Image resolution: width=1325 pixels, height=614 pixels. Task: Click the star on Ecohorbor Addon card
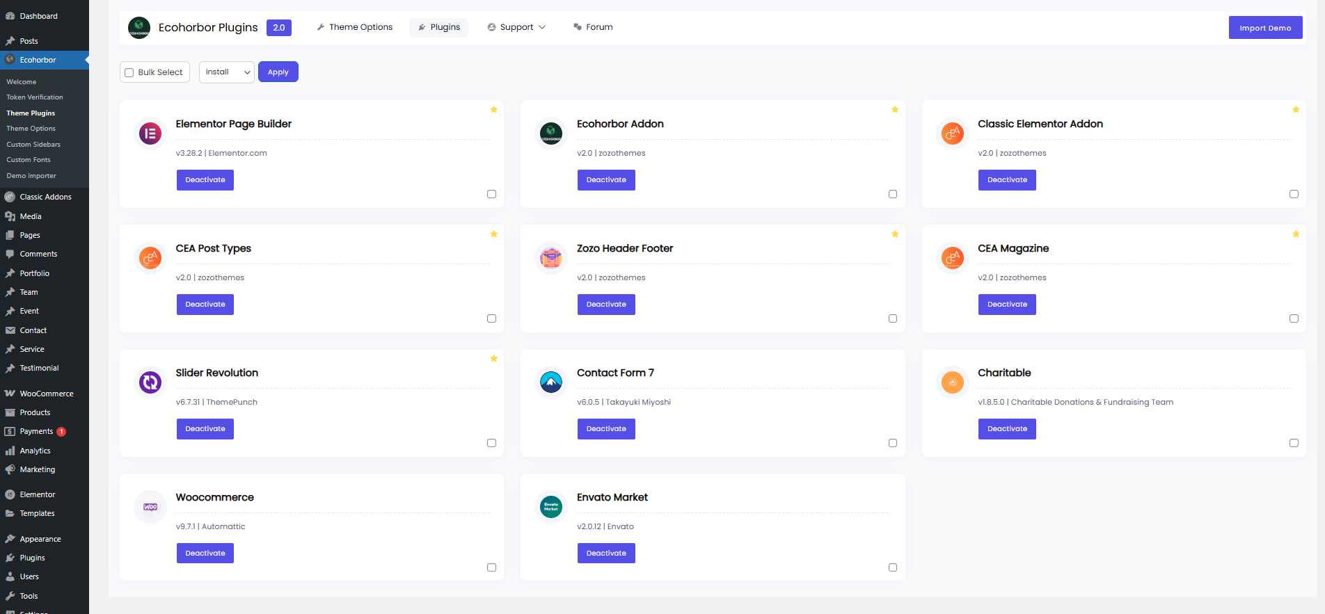point(895,109)
